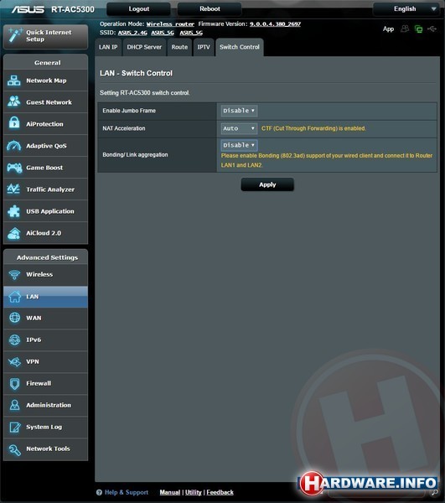This screenshot has width=445, height=503.
Task: Click the Help & Support question icon
Action: (99, 492)
